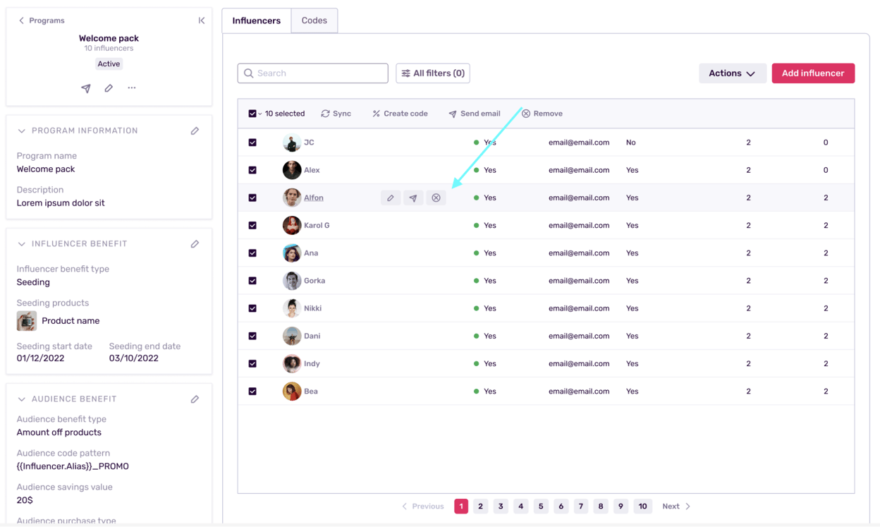Uncheck Bea's row checkbox

252,391
